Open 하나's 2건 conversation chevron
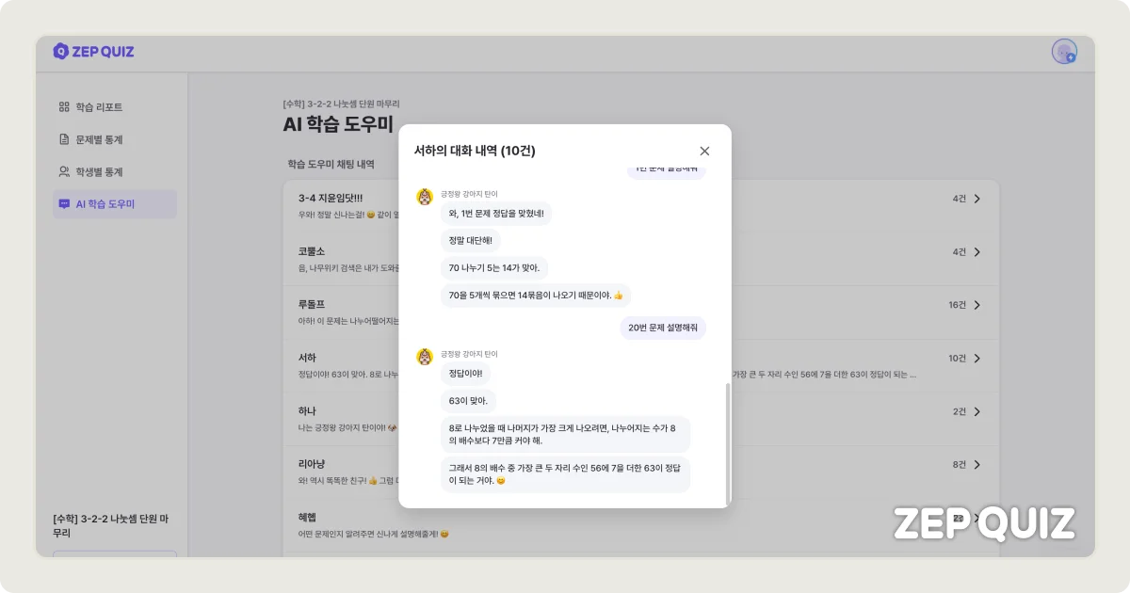The image size is (1130, 593). (977, 411)
